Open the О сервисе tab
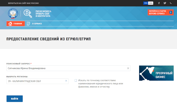 pyautogui.click(x=34, y=24)
